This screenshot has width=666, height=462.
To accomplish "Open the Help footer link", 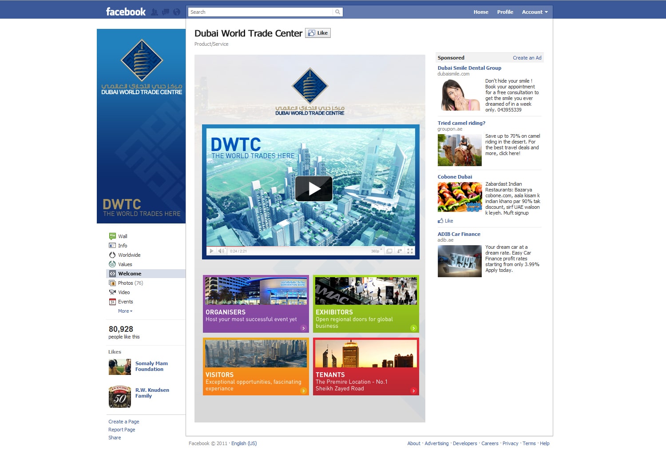I will coord(544,443).
